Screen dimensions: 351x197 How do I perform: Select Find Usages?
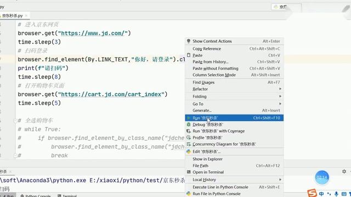click(x=234, y=83)
